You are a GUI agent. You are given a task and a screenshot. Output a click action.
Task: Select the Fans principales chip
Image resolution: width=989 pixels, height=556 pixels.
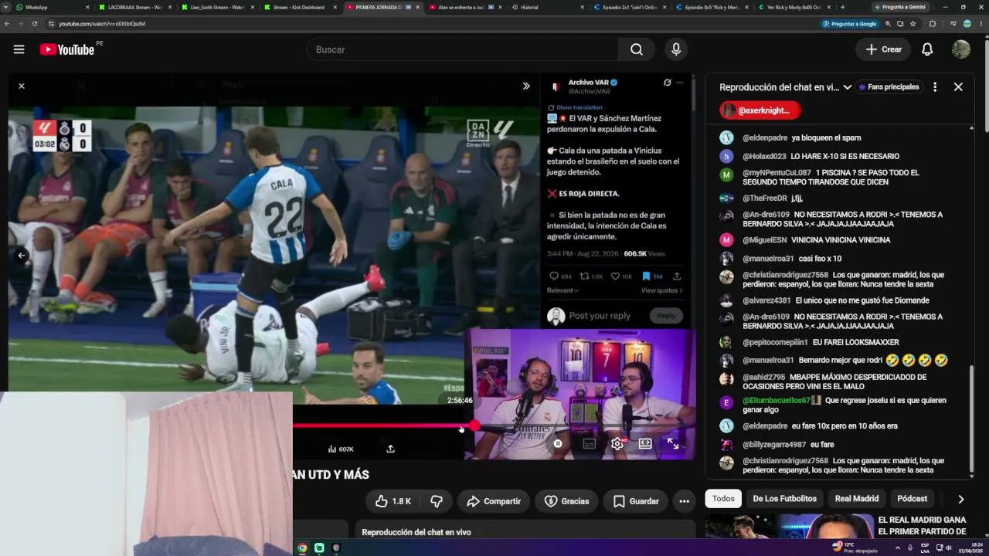click(889, 87)
